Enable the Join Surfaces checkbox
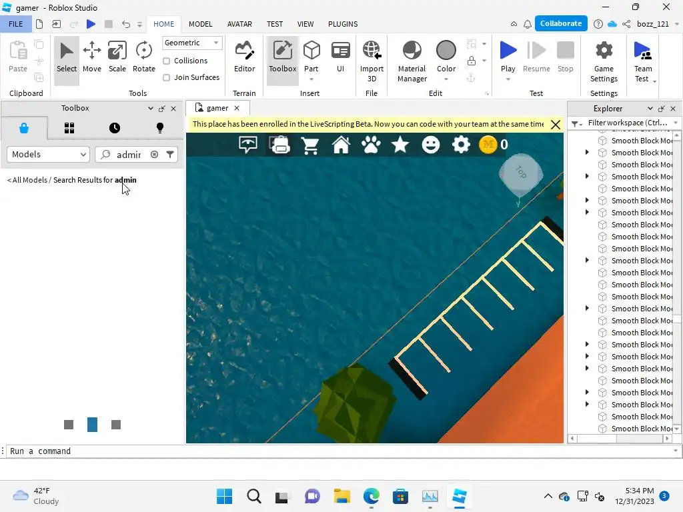This screenshot has height=512, width=683. pos(166,77)
